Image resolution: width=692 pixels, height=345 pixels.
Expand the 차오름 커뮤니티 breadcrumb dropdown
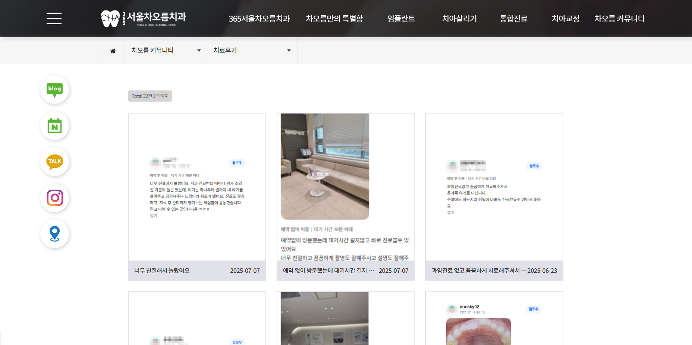166,51
